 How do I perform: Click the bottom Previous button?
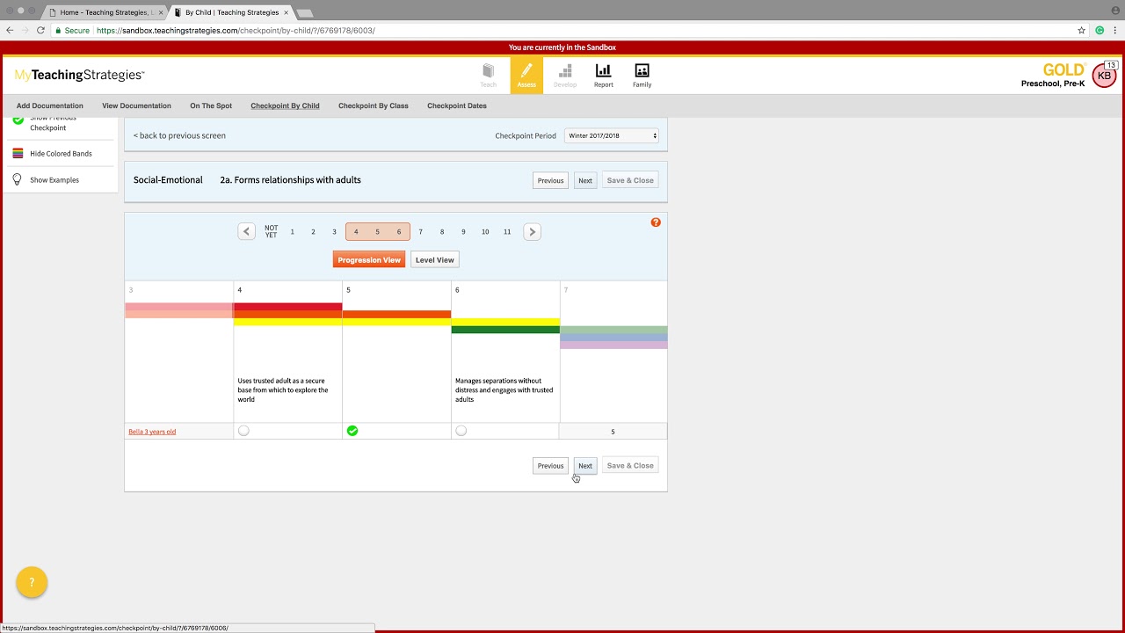(x=550, y=466)
